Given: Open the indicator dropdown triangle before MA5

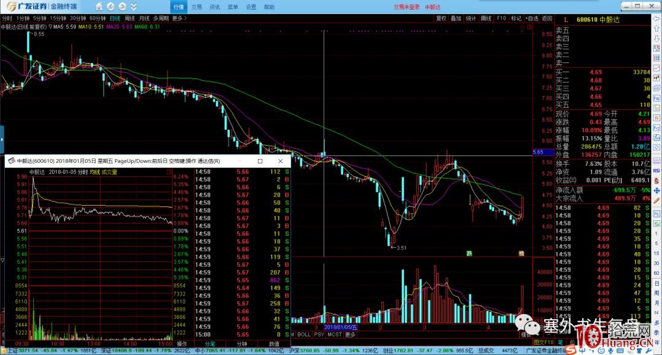Looking at the screenshot, I should (50, 26).
